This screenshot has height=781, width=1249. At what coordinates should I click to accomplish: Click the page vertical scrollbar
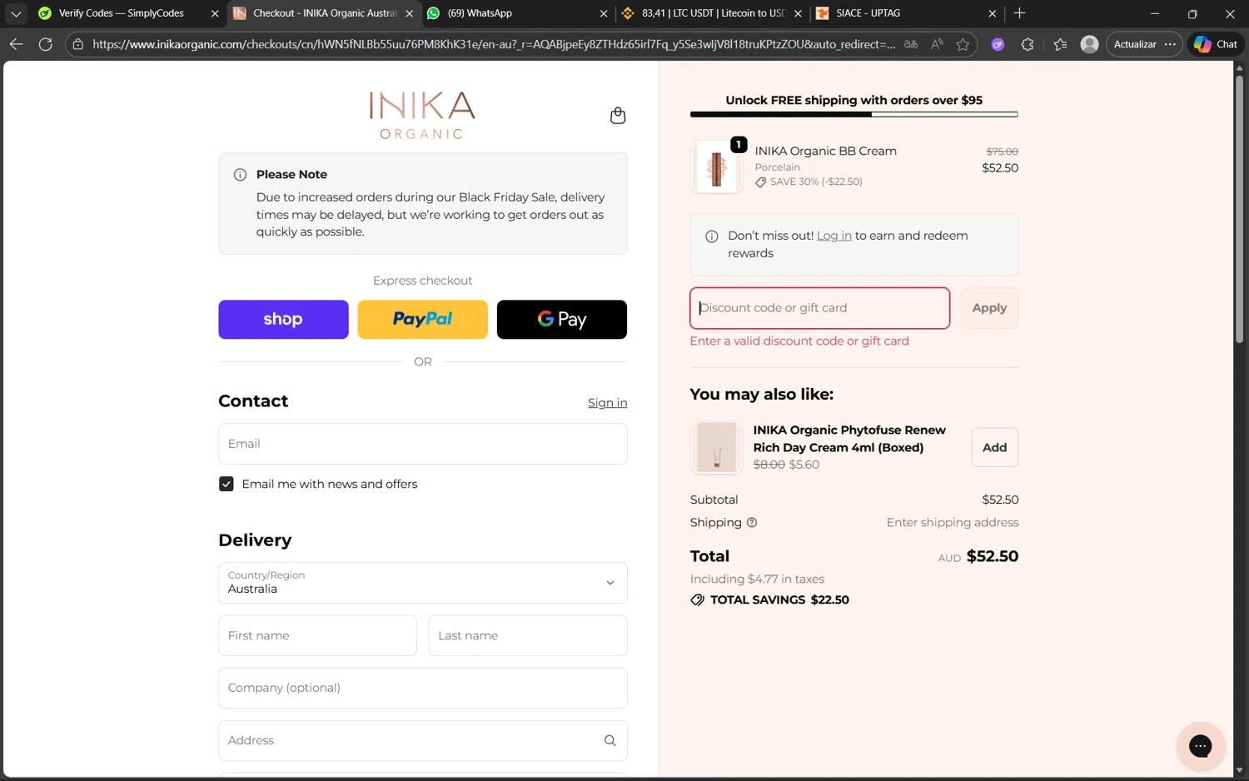tap(1239, 208)
